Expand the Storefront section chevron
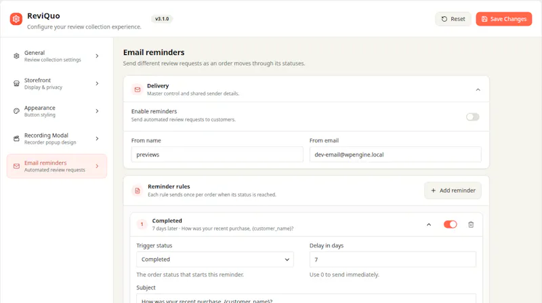This screenshot has width=542, height=303. 97,83
